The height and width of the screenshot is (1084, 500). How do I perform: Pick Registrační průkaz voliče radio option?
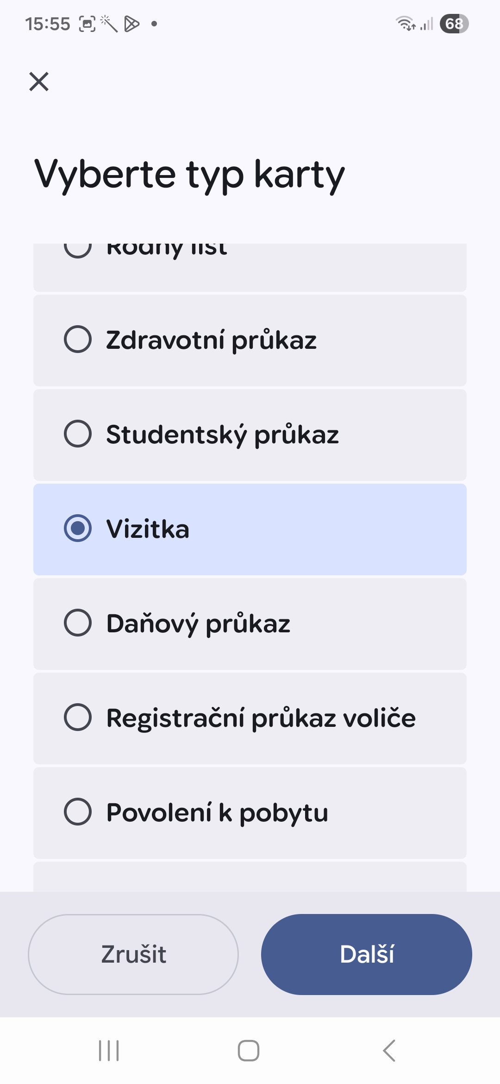[x=78, y=717]
